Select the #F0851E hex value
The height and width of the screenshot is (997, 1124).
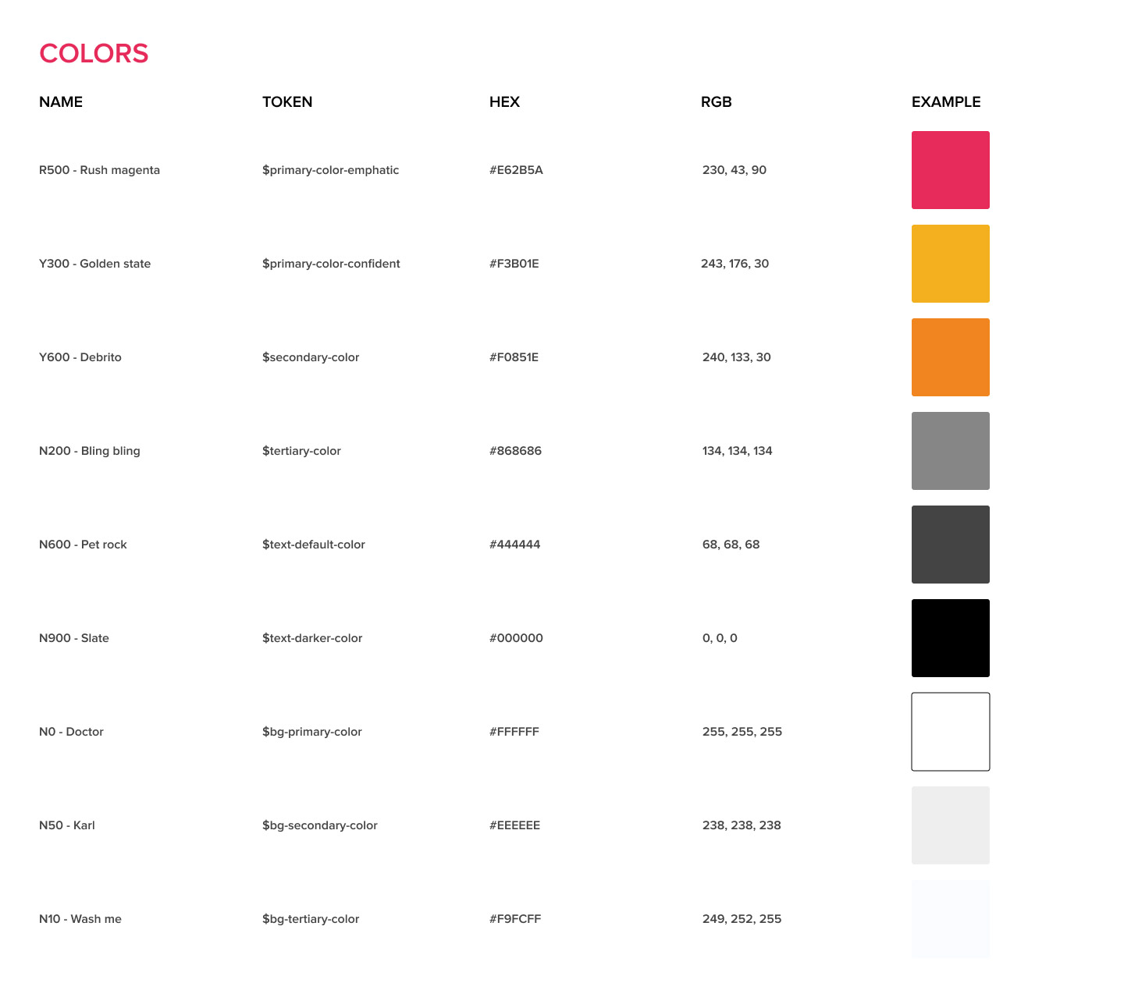[514, 357]
